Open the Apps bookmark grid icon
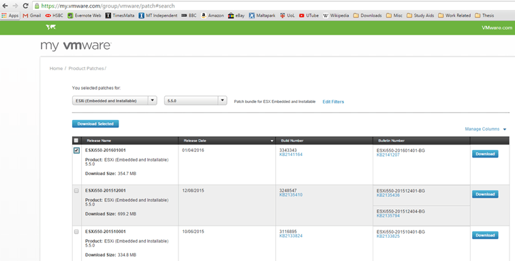This screenshot has width=515, height=261. (4, 16)
